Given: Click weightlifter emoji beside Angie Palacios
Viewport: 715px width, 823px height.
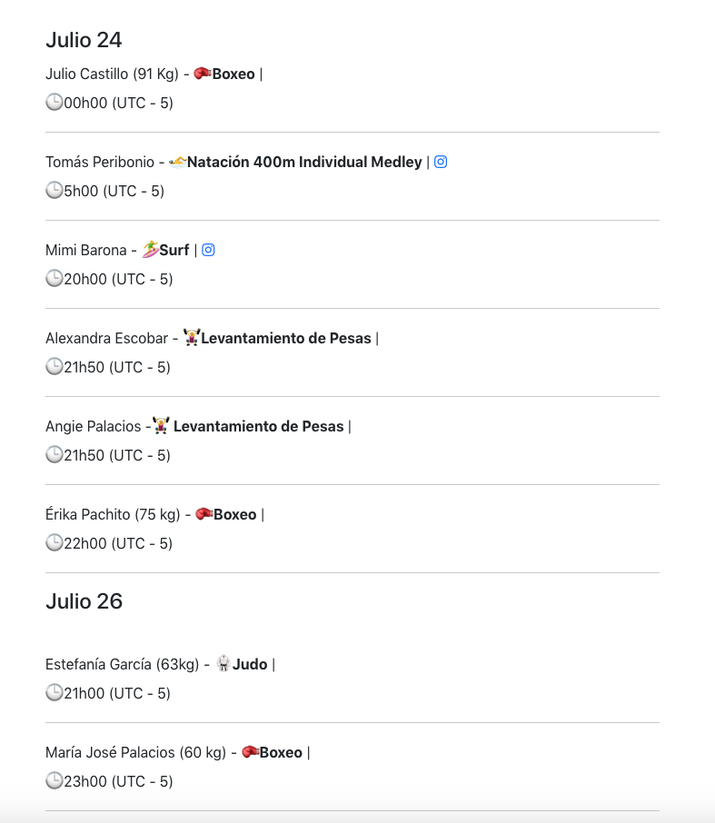Looking at the screenshot, I should [x=161, y=426].
